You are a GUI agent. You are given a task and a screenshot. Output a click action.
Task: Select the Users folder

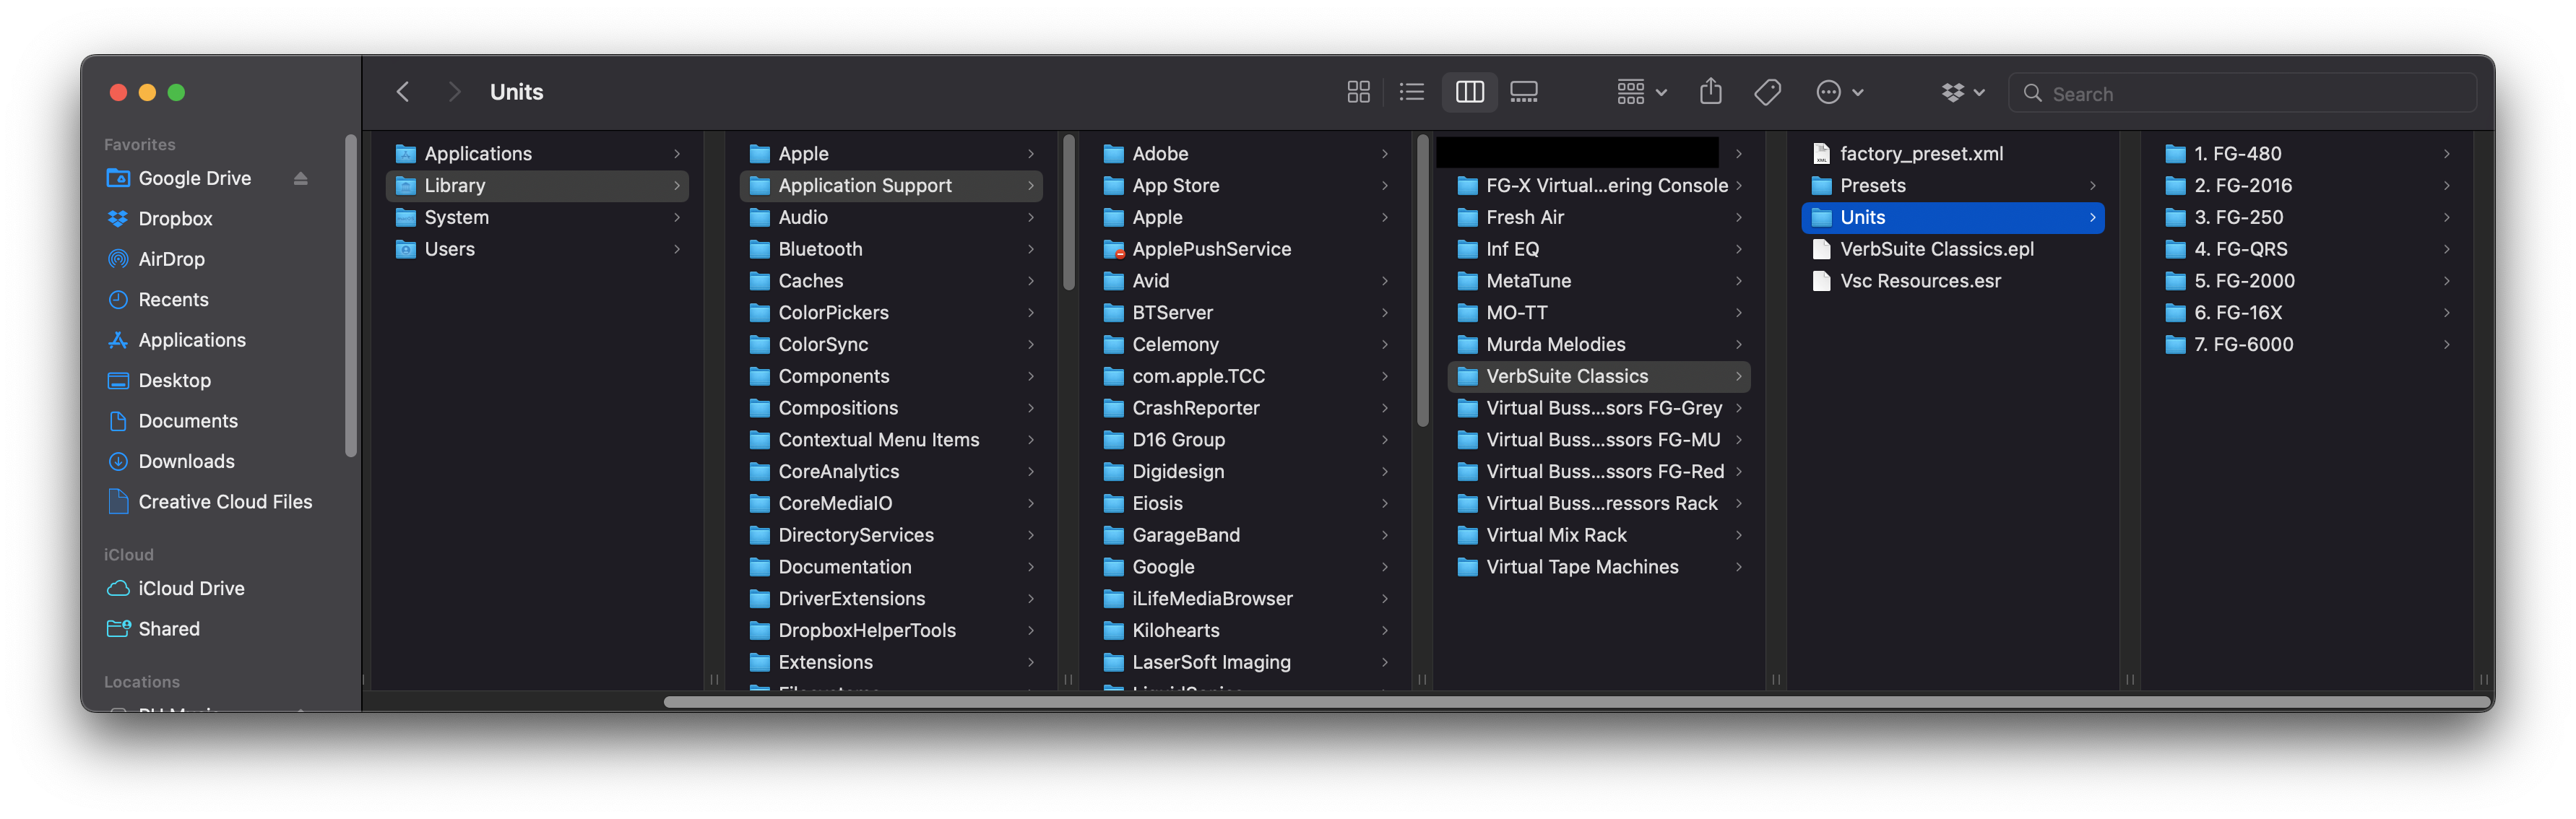click(537, 250)
